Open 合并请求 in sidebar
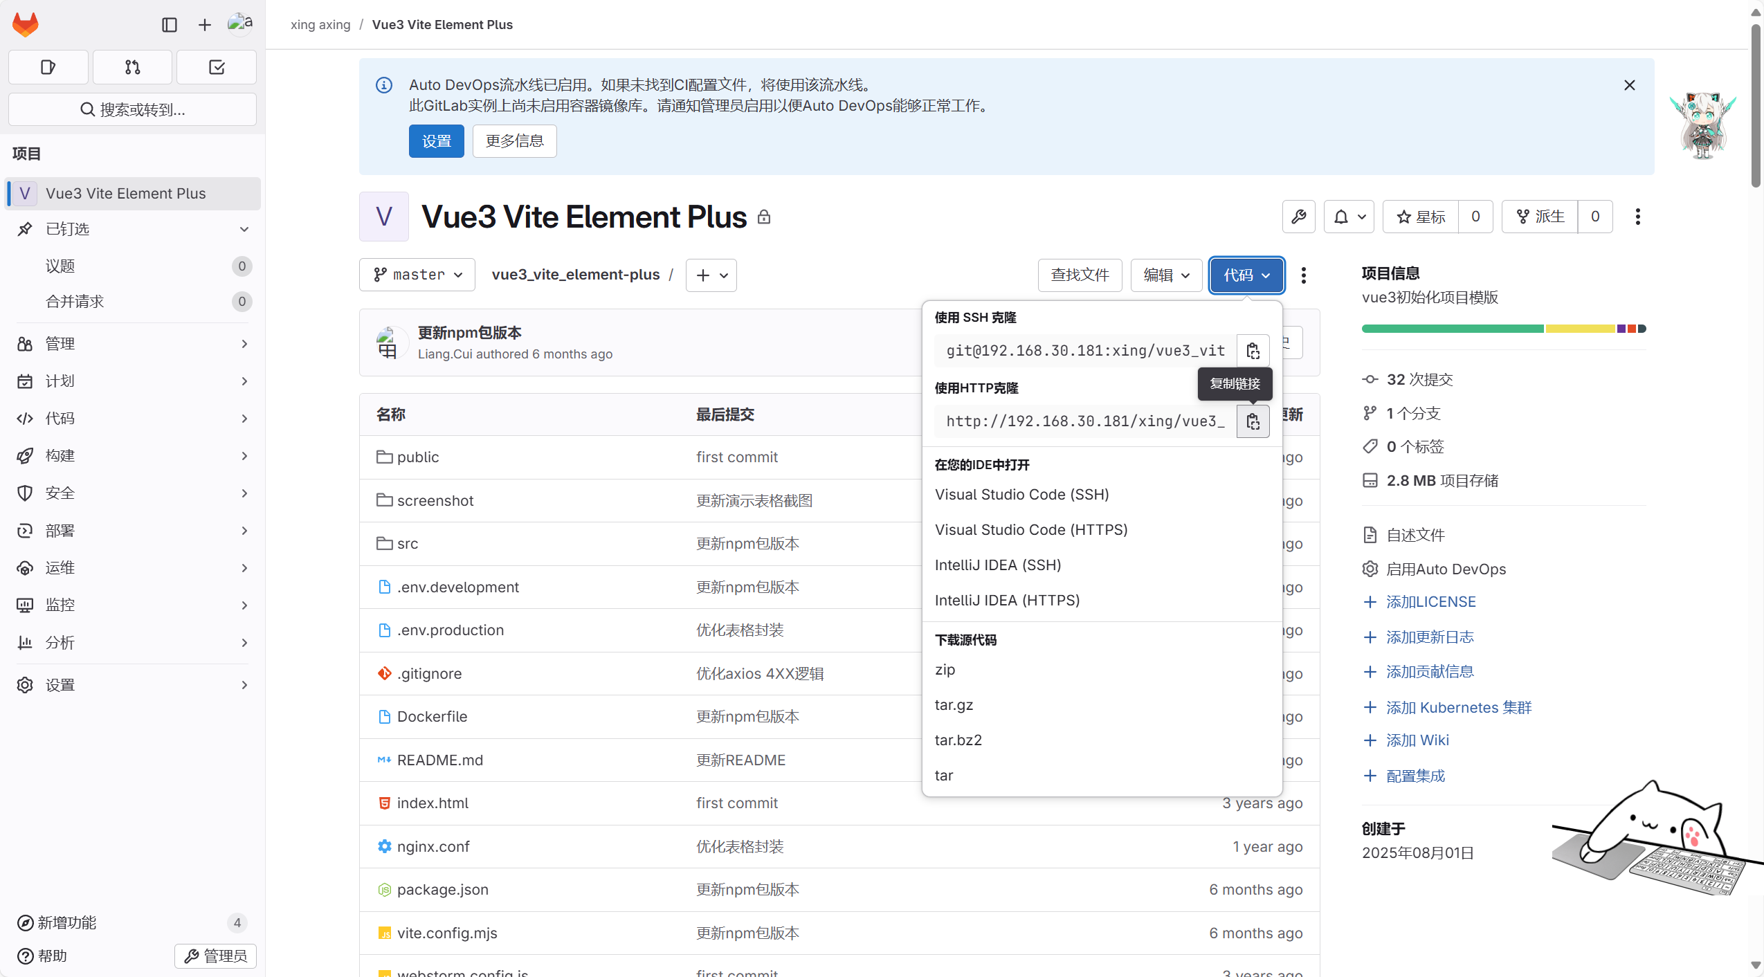This screenshot has width=1764, height=977. [x=132, y=302]
